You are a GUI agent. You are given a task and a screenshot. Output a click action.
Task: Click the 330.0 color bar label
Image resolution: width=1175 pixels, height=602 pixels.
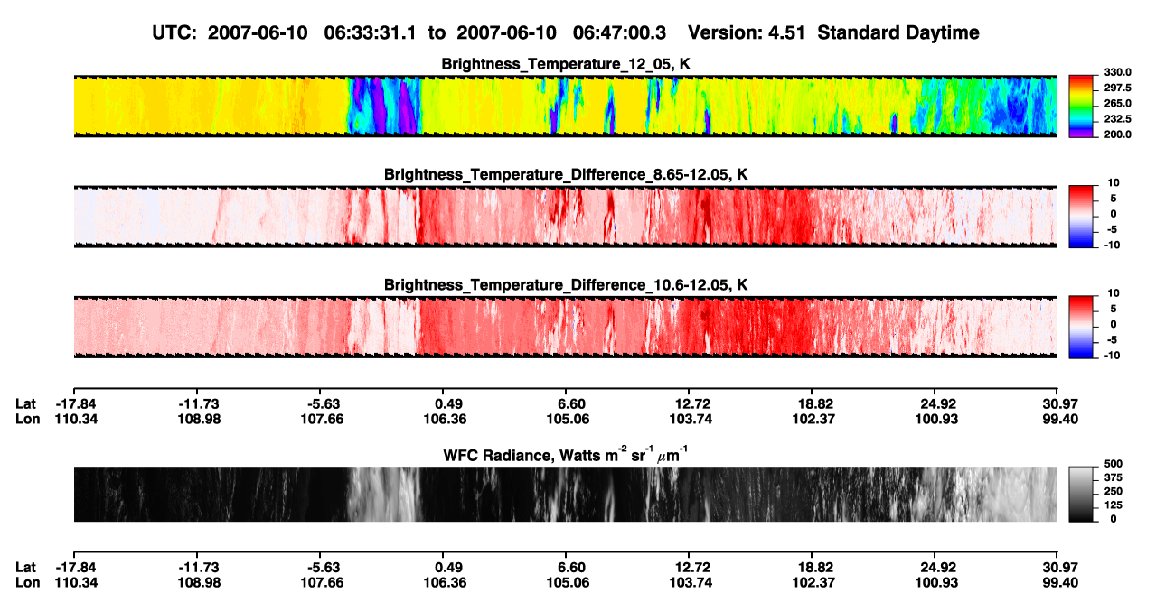point(1118,72)
